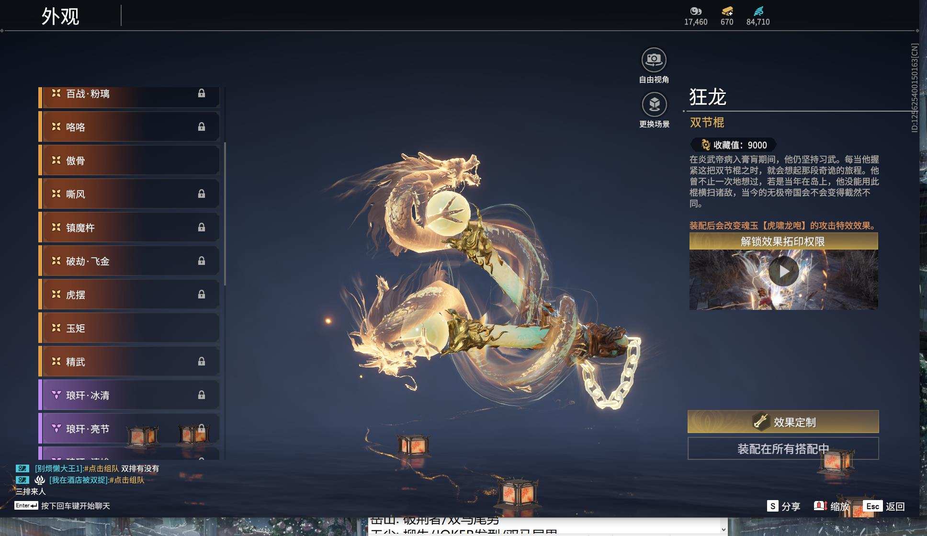The width and height of the screenshot is (927, 536).
Task: Click the weapon type label 双节棍
Action: [707, 122]
